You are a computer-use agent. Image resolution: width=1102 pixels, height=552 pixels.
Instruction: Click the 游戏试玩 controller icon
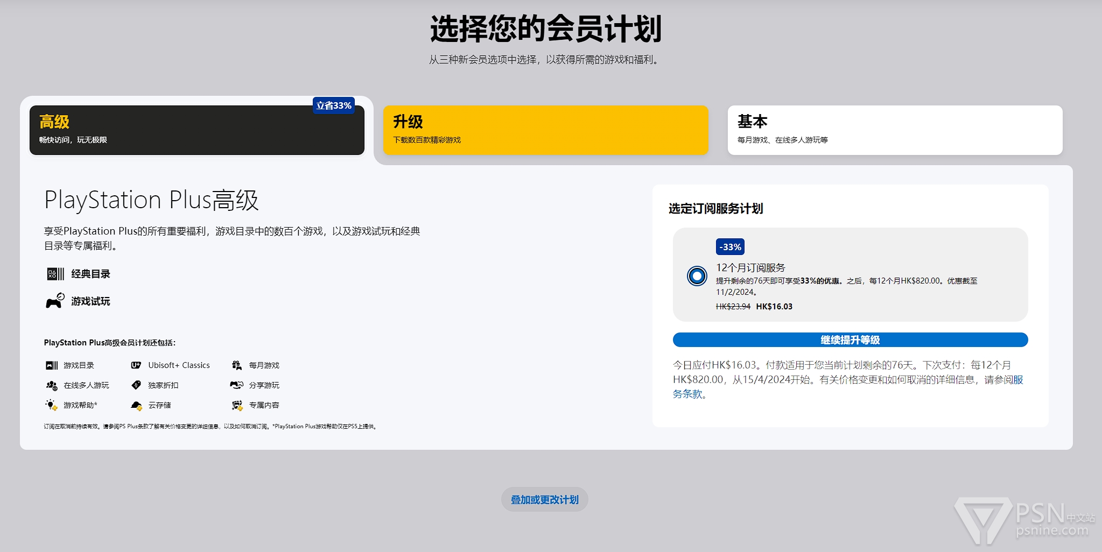[55, 301]
